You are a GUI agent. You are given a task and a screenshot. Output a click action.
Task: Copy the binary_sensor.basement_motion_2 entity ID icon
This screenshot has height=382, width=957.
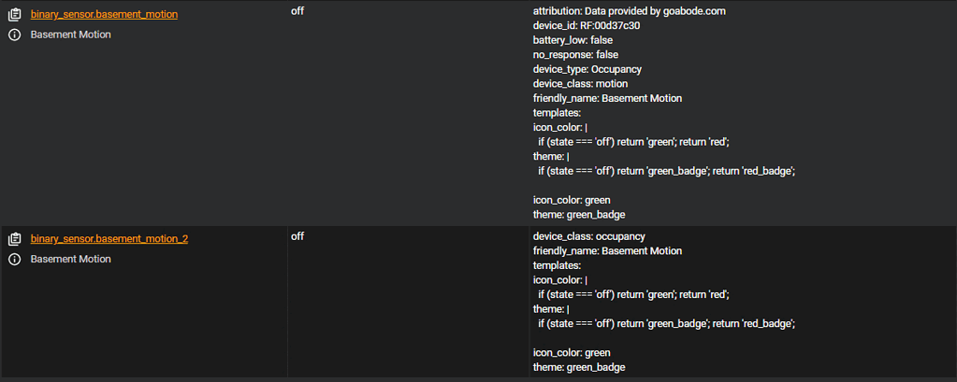tap(15, 239)
